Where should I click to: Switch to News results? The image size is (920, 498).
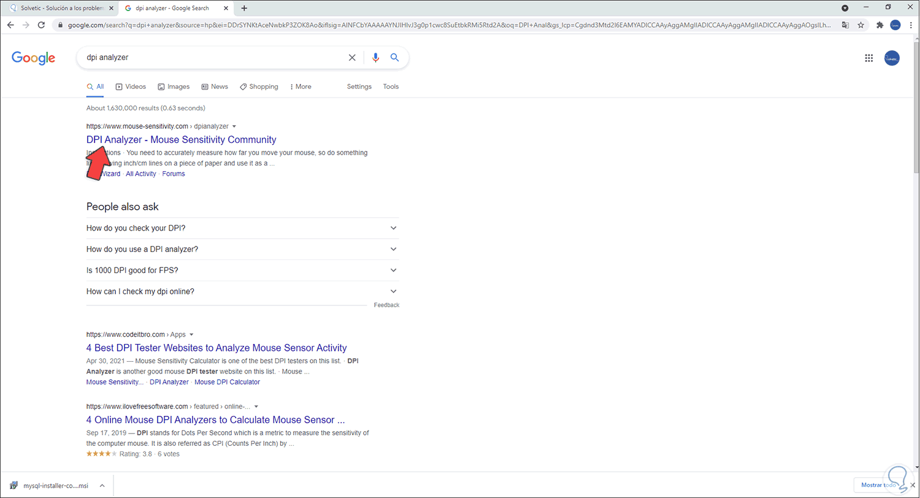pos(215,86)
